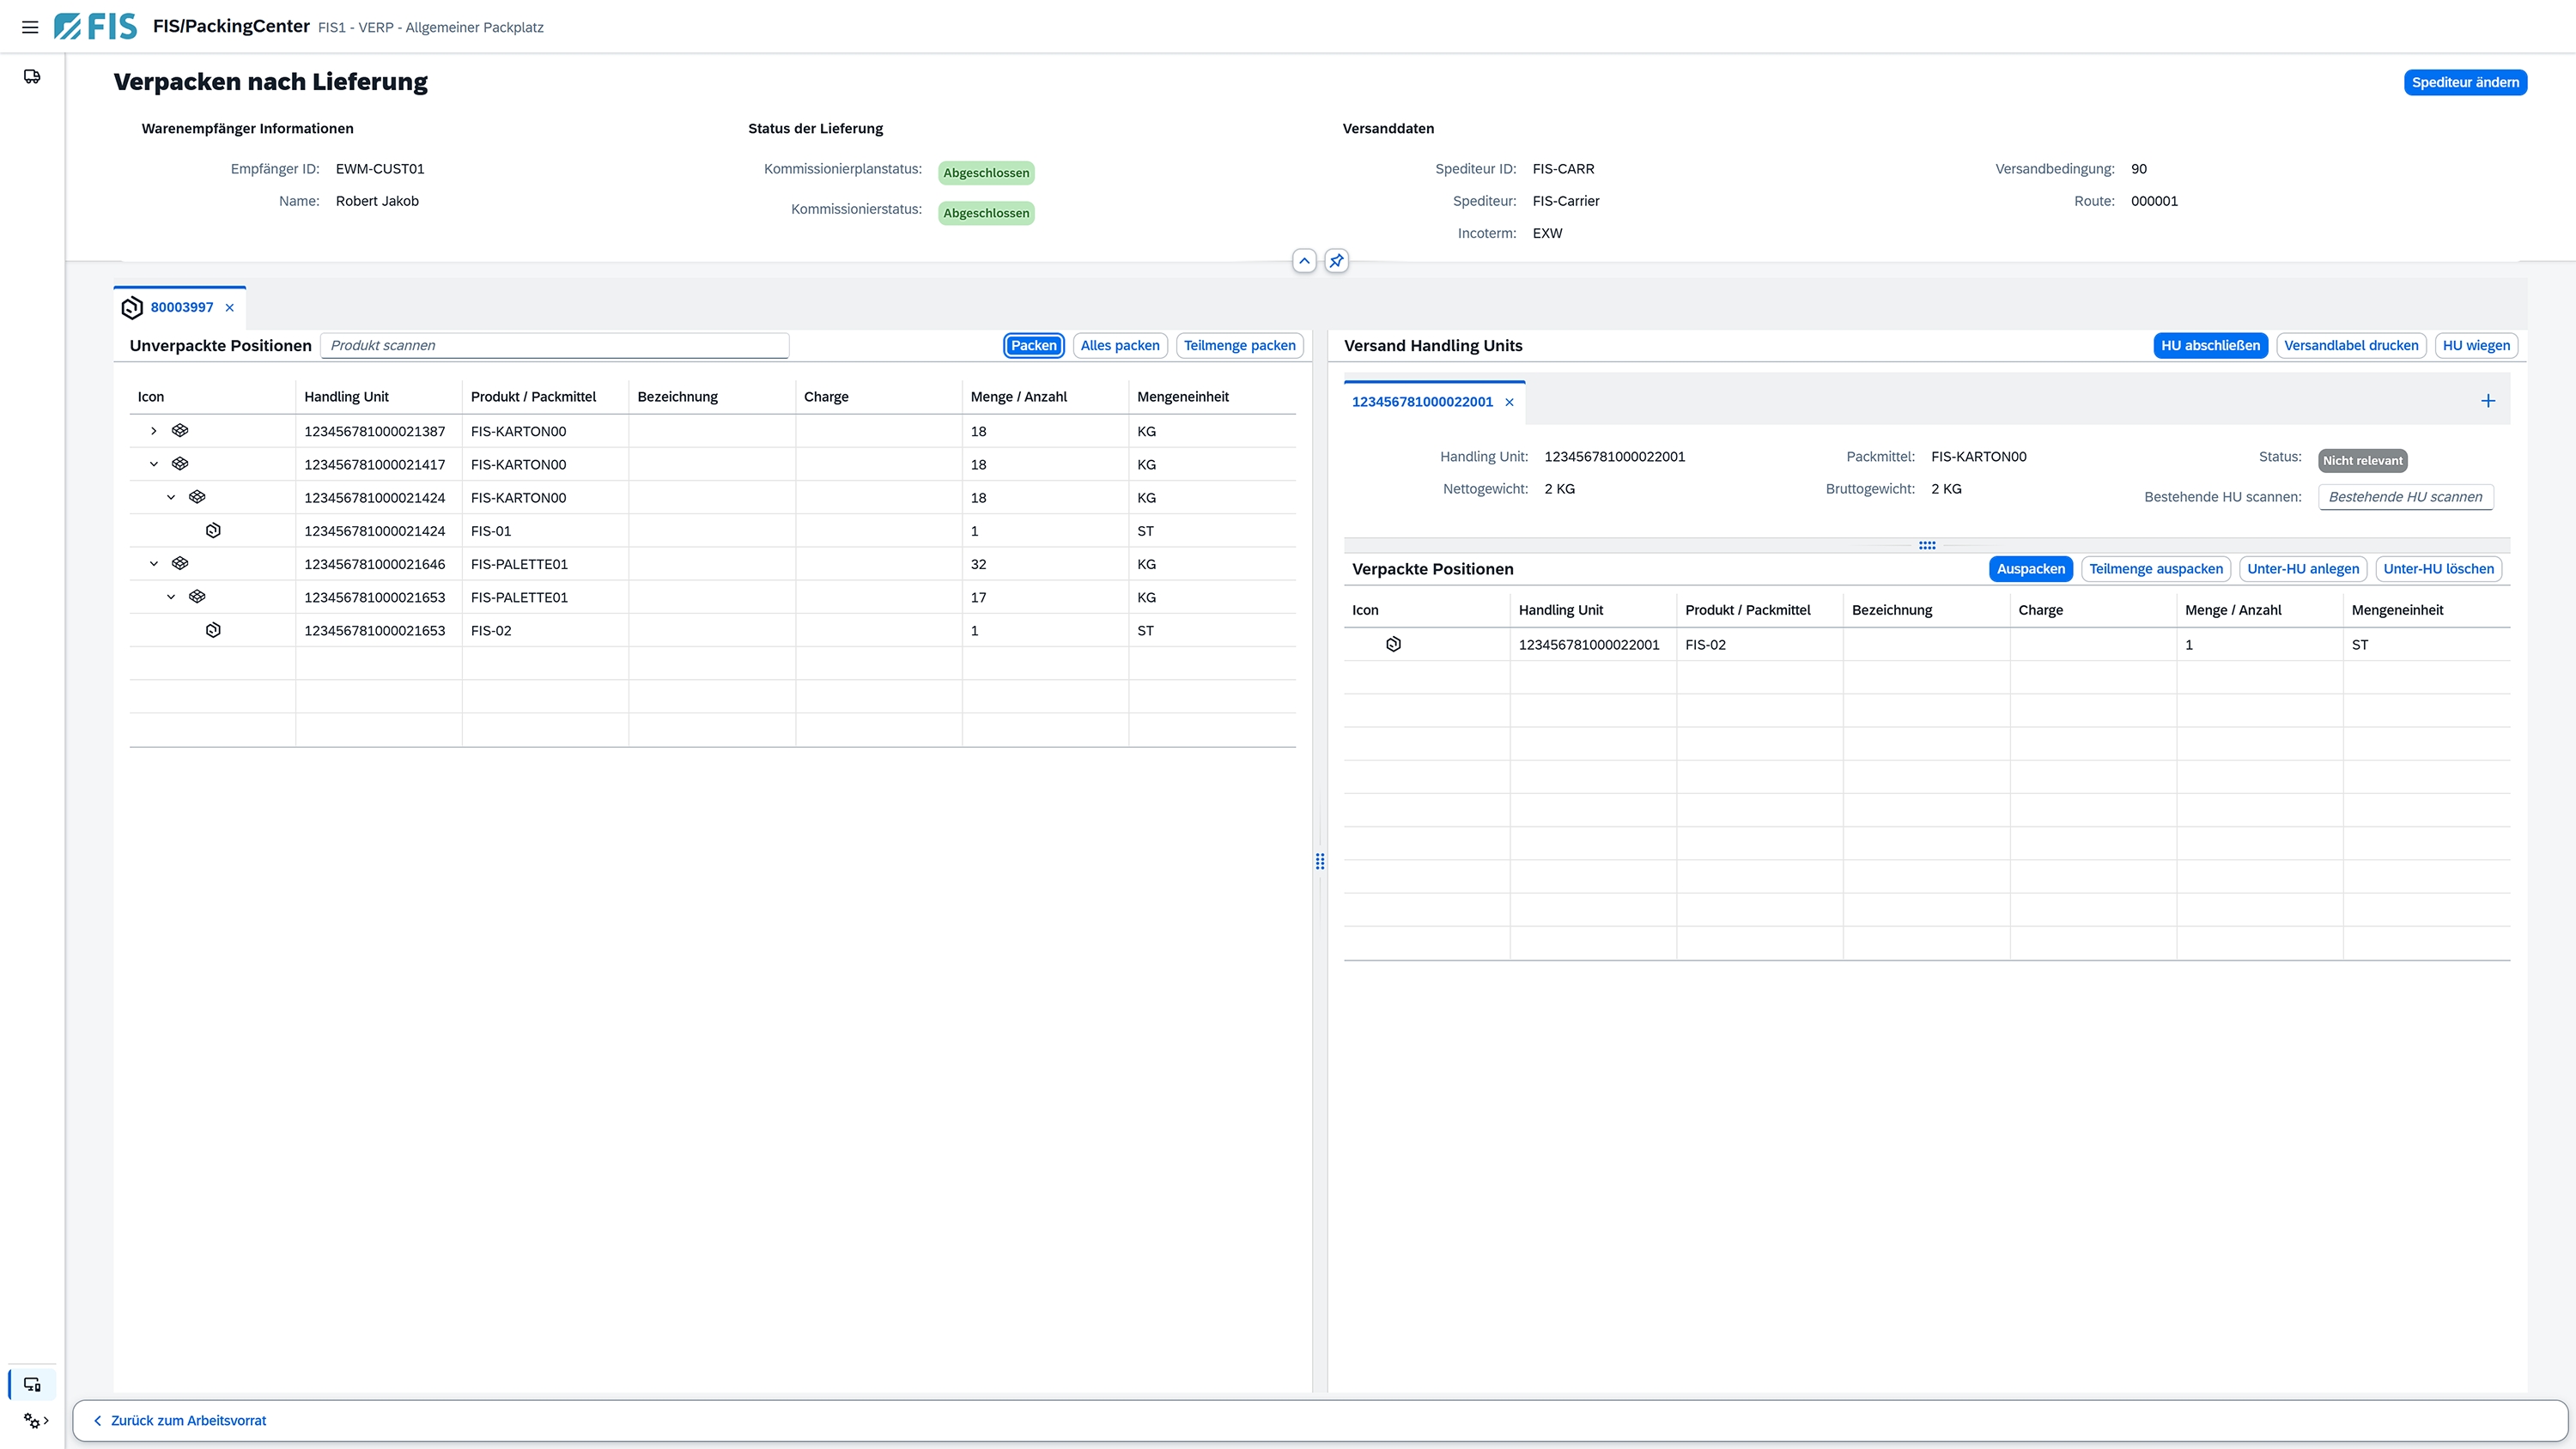
Task: Select the 80003997 delivery tab
Action: pos(181,308)
